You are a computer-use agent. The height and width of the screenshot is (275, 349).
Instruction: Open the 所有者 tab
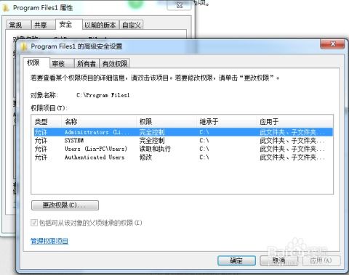[x=87, y=64]
